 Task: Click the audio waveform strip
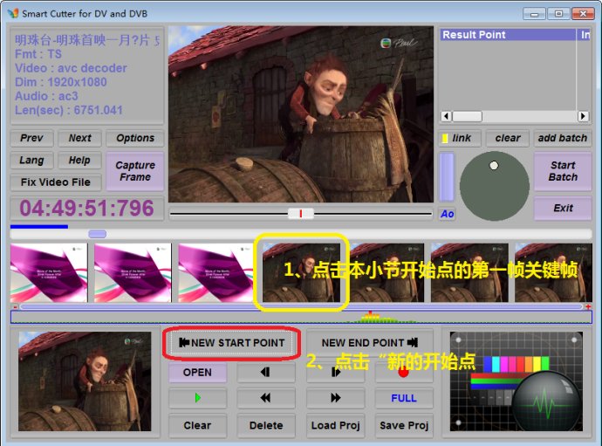pos(301,318)
